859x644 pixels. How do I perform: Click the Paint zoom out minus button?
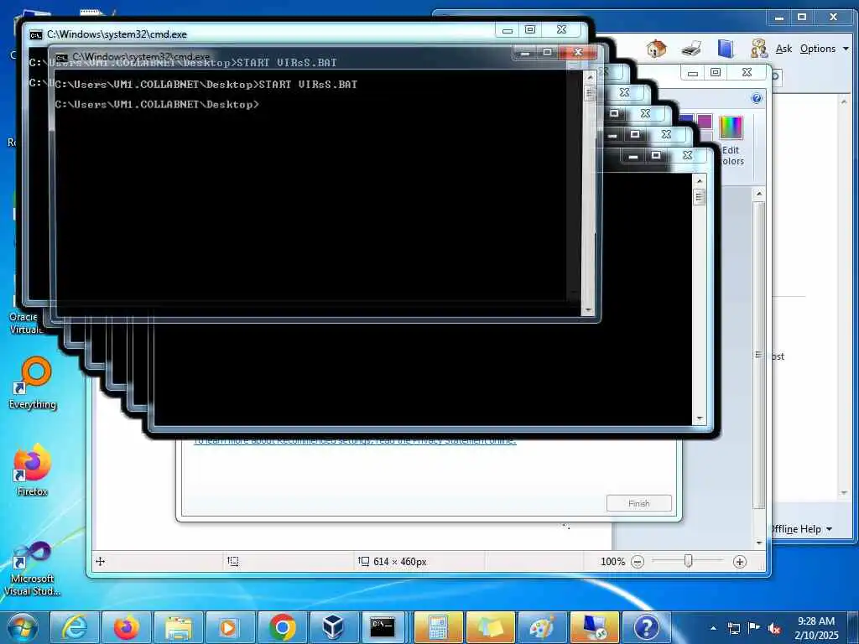pos(638,561)
